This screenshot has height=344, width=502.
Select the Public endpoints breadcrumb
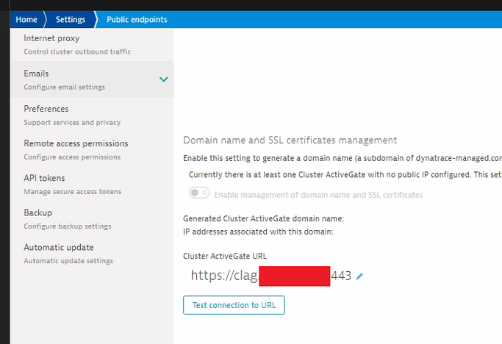tap(137, 19)
